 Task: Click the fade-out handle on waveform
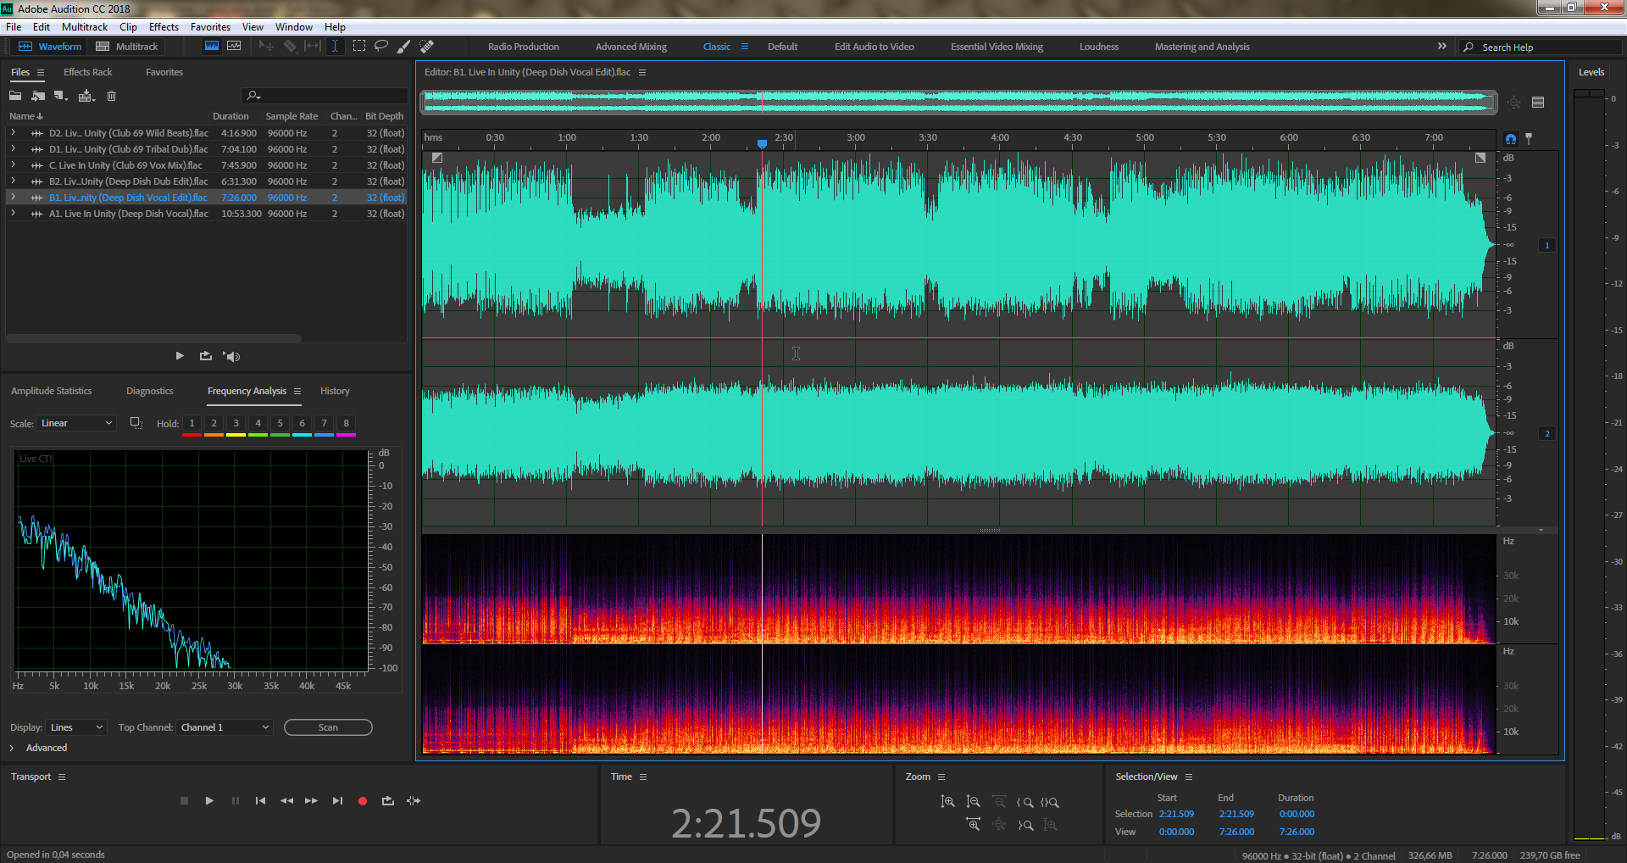click(1480, 158)
